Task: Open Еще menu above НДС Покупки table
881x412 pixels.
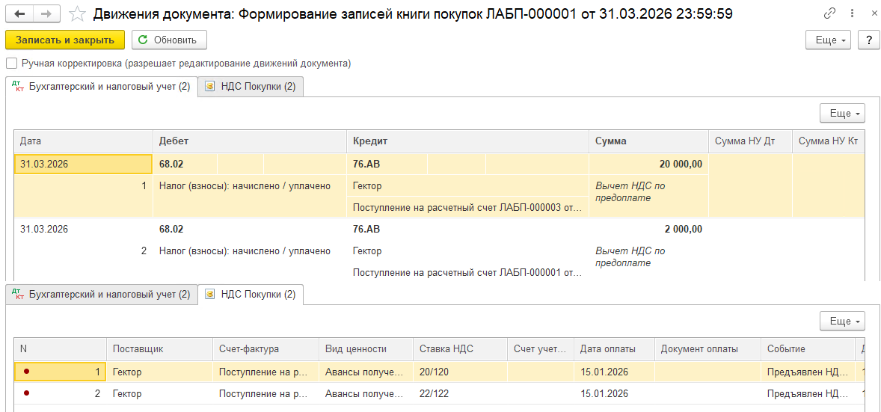Action: tap(842, 322)
